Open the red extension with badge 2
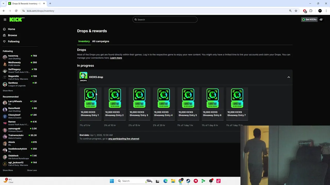This screenshot has width=330, height=185. pos(305,11)
